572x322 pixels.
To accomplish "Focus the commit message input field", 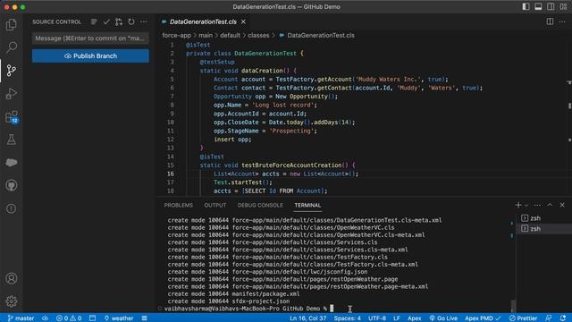I will 90,38.
